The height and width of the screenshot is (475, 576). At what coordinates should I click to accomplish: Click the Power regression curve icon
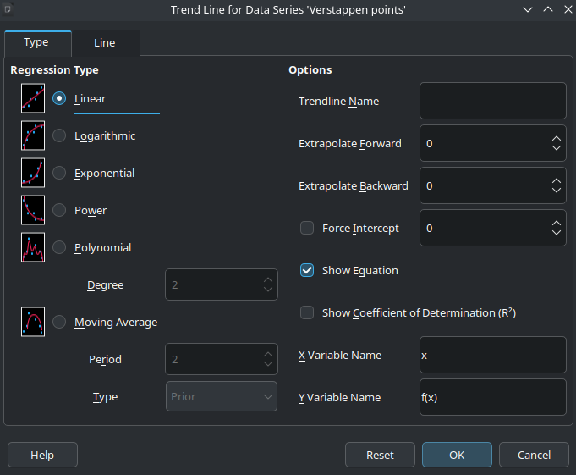click(33, 210)
